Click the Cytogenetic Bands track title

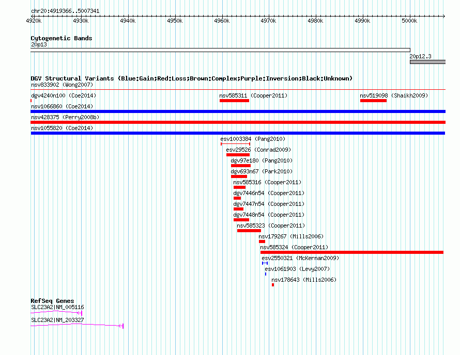pos(62,38)
